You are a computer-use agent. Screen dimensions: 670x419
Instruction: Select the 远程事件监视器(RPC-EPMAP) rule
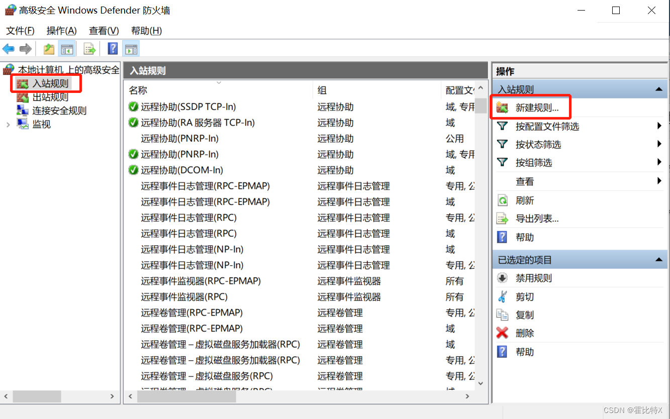tap(201, 281)
